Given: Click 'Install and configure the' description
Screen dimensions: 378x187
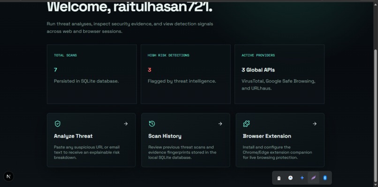Looking at the screenshot, I should click(x=277, y=152).
